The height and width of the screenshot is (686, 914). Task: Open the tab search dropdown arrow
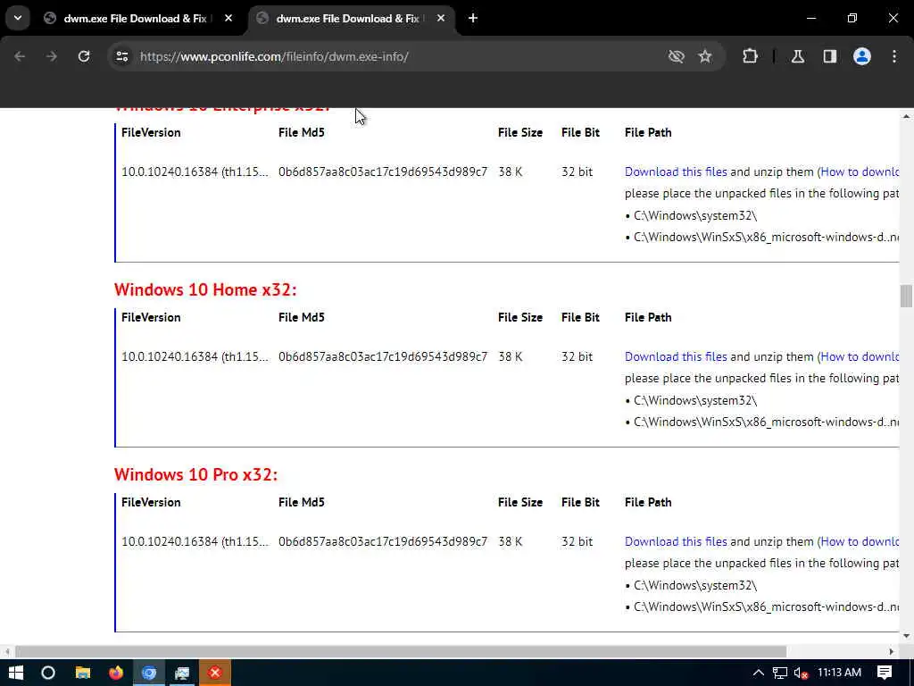18,18
